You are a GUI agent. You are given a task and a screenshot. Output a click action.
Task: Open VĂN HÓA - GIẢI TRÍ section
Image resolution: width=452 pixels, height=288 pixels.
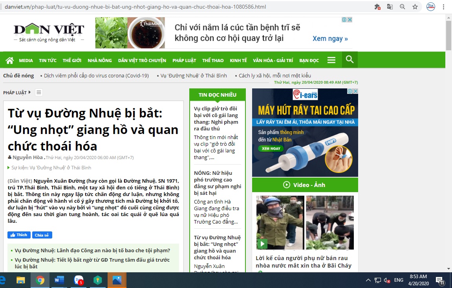tap(273, 60)
